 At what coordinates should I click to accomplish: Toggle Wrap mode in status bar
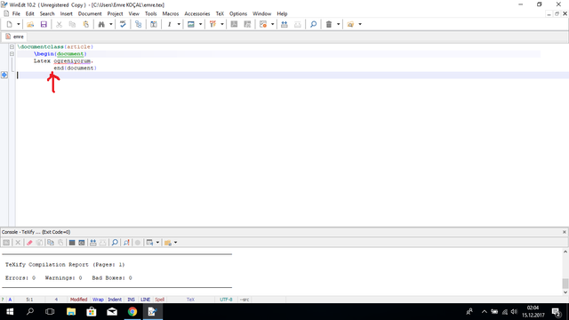click(98, 300)
